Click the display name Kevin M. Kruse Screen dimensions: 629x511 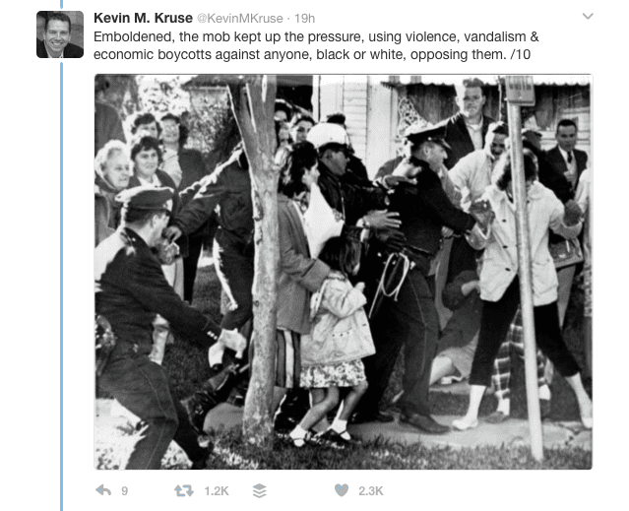[x=143, y=18]
